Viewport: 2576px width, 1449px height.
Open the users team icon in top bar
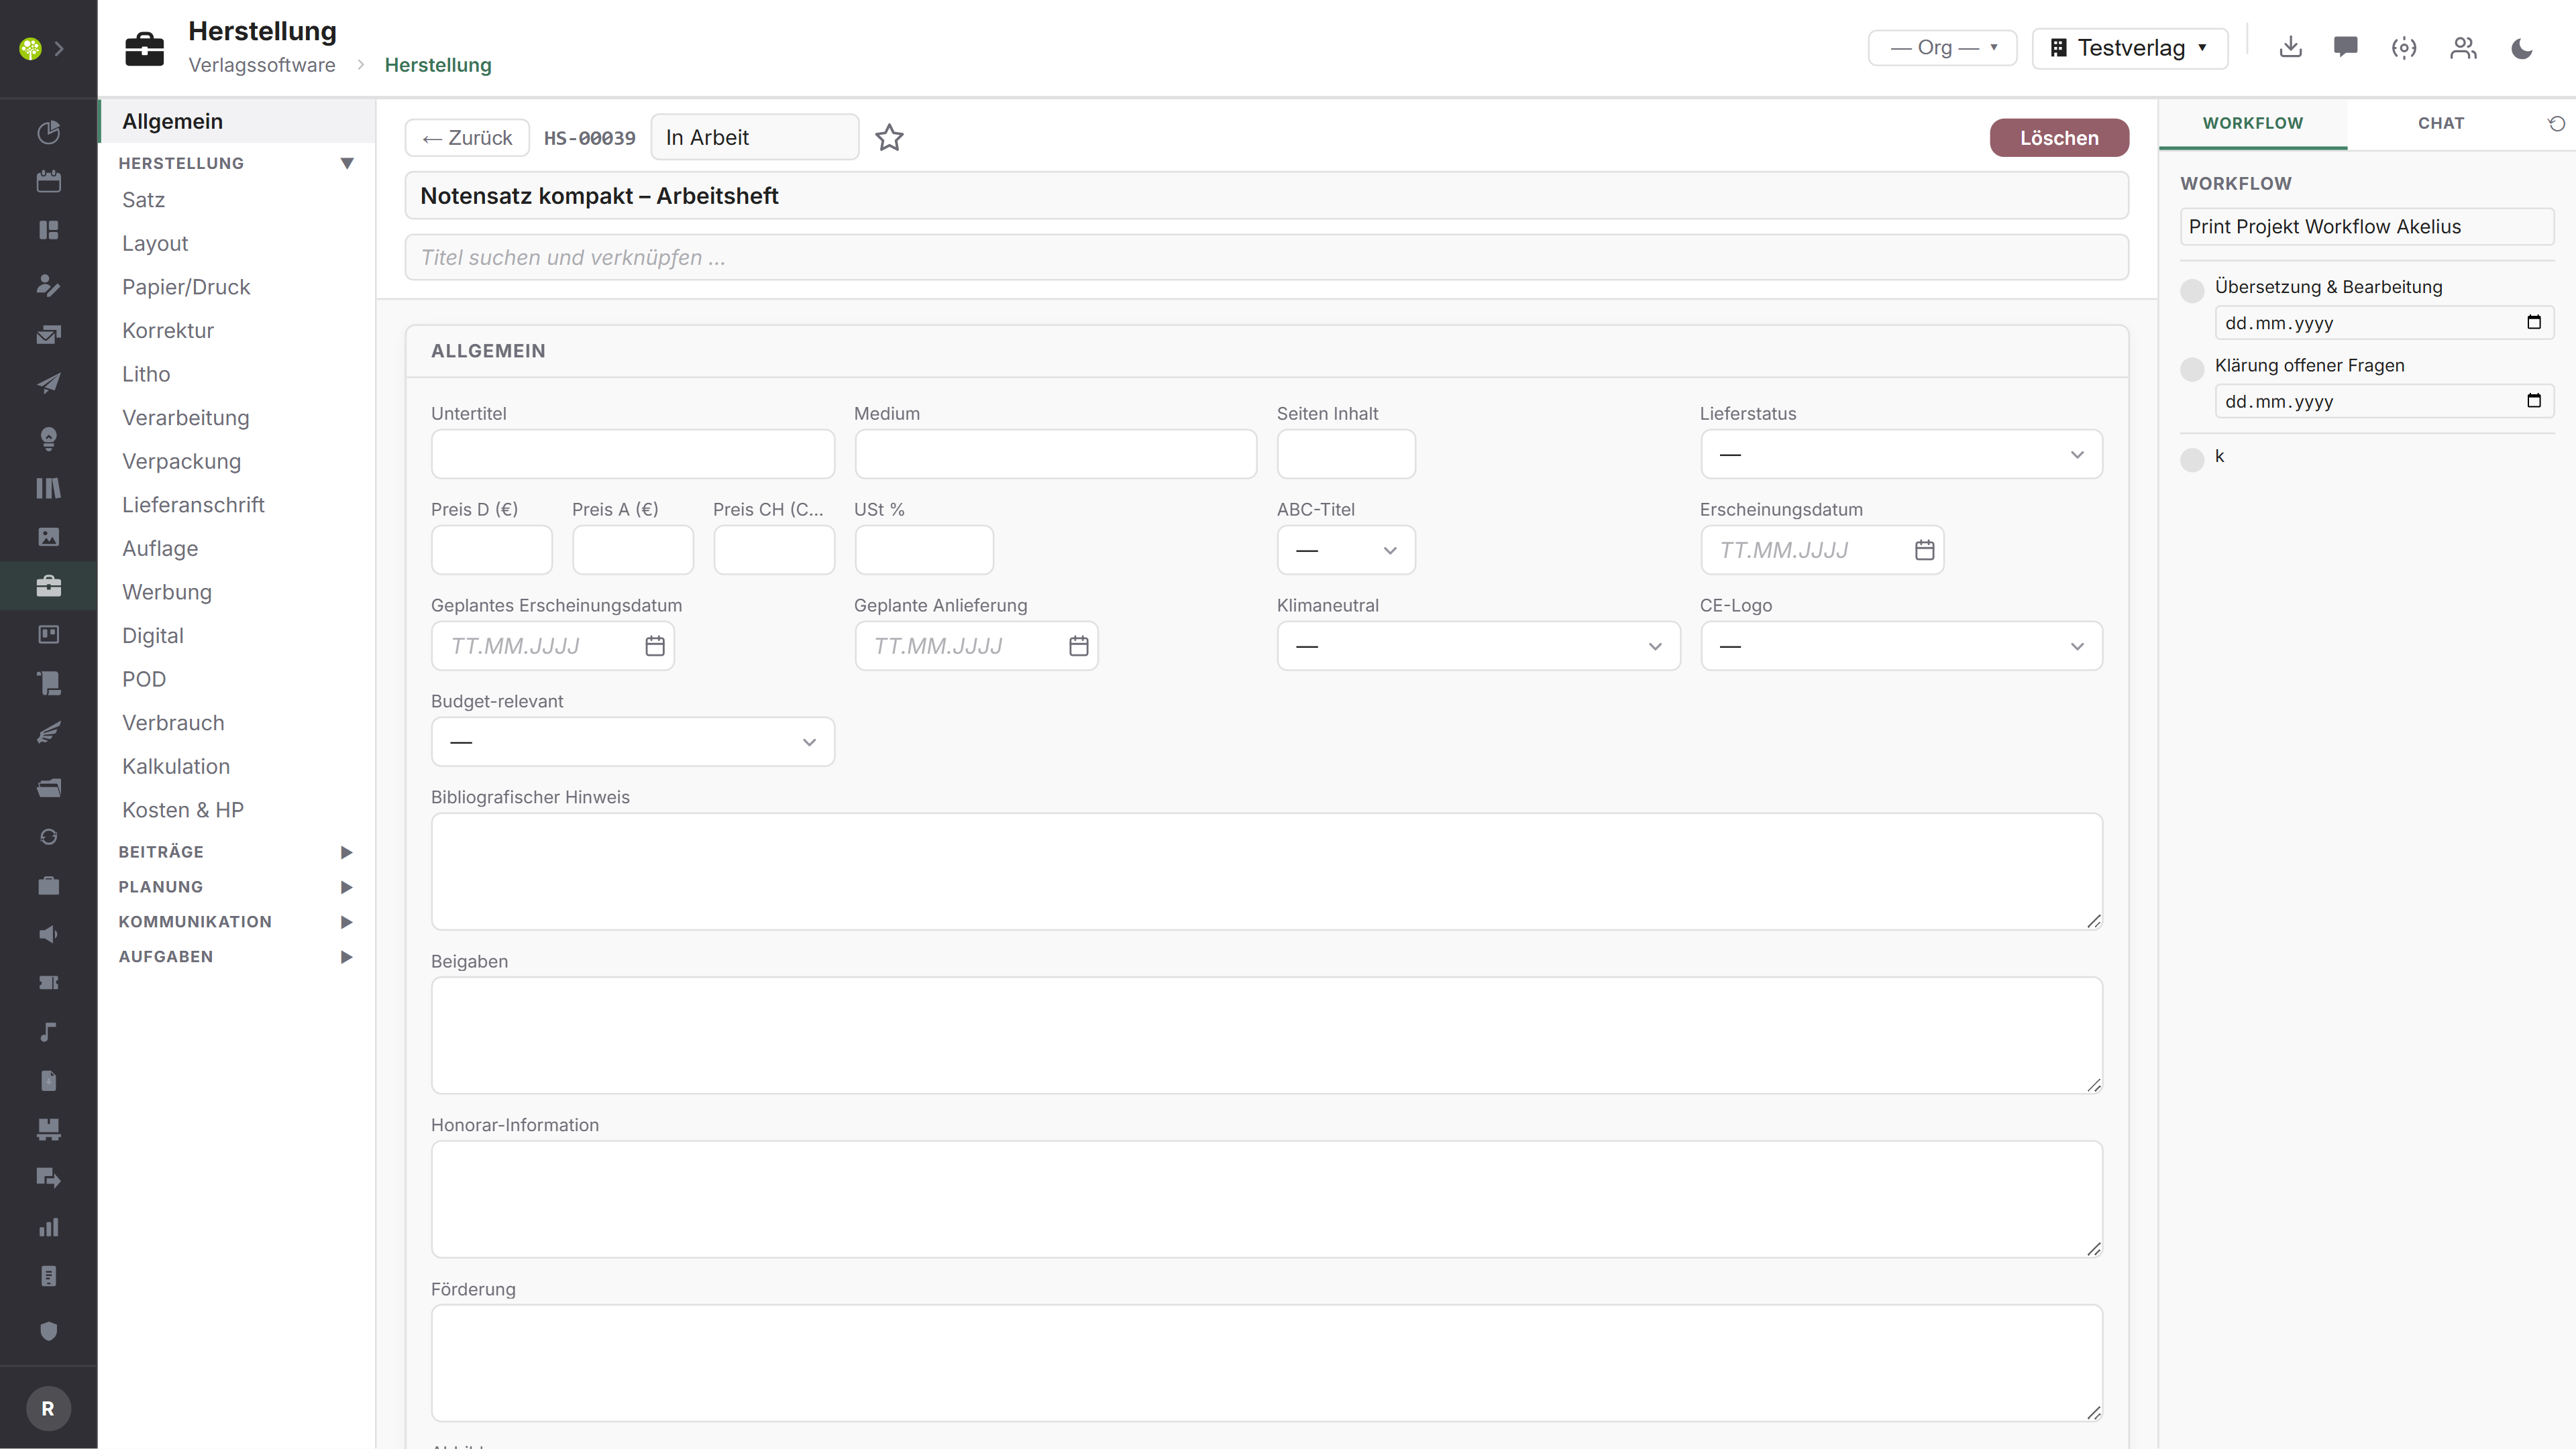pyautogui.click(x=2463, y=47)
